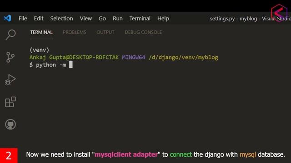Switch to the DEBUG CONSOLE tab
Screen dimensions: 291x163
tap(143, 32)
